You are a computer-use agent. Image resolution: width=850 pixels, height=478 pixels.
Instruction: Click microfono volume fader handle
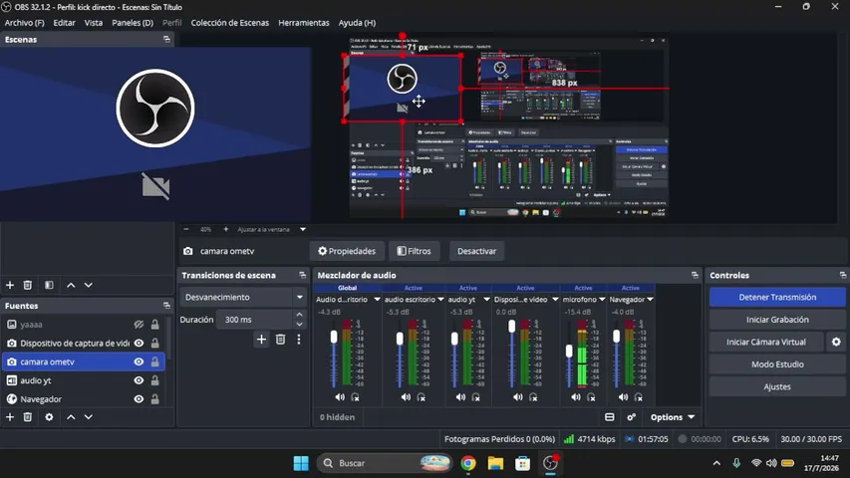[569, 352]
